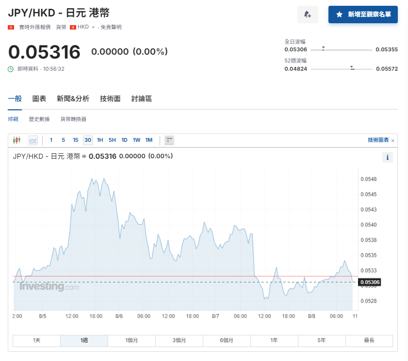408x361 pixels.
Task: Click the Hong Kong flag beside 港幣
Action: (72, 27)
